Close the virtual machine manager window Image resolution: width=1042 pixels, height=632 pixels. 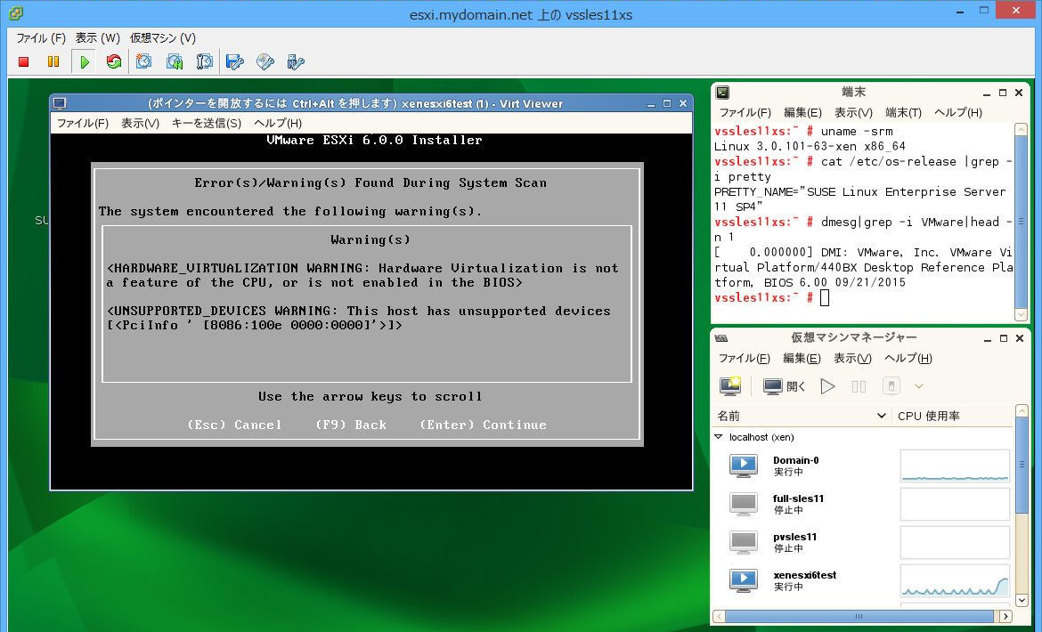click(x=1019, y=338)
